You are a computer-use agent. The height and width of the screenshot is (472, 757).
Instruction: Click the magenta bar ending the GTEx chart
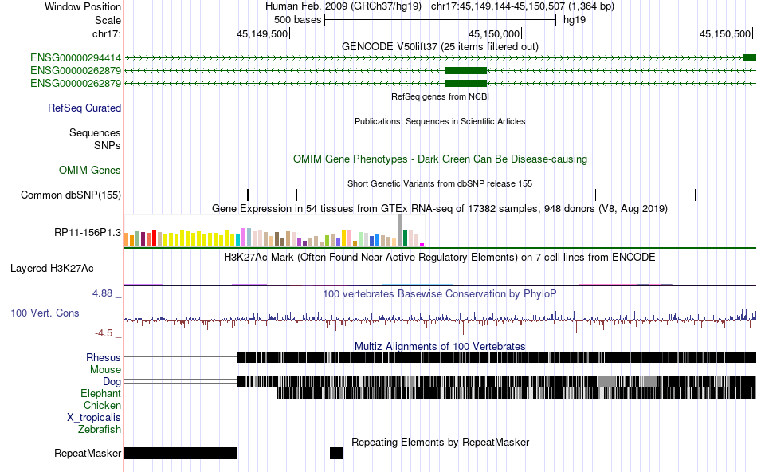pos(422,245)
